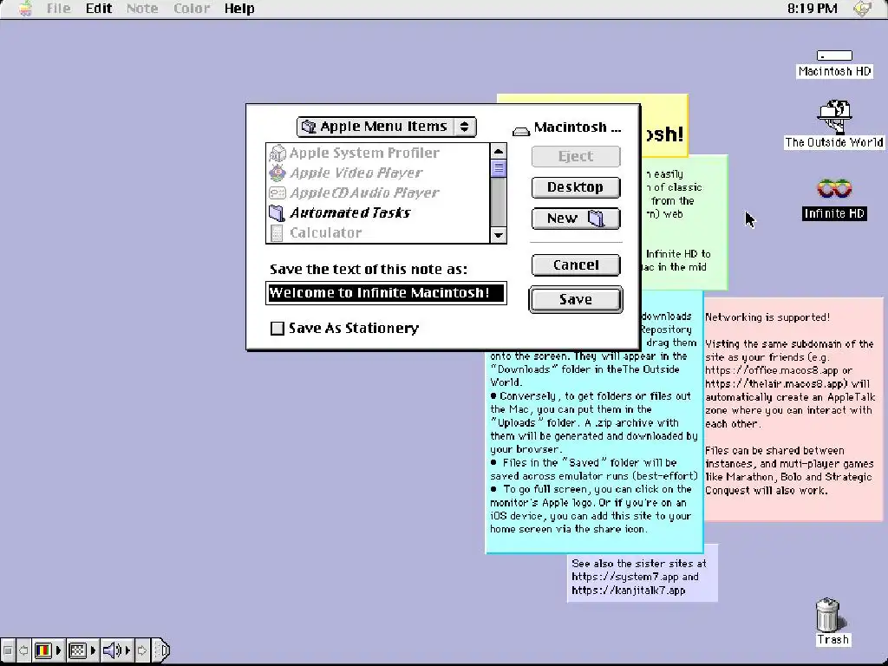The width and height of the screenshot is (888, 666).
Task: Open the Apple Menu Items folder popup
Action: point(386,127)
